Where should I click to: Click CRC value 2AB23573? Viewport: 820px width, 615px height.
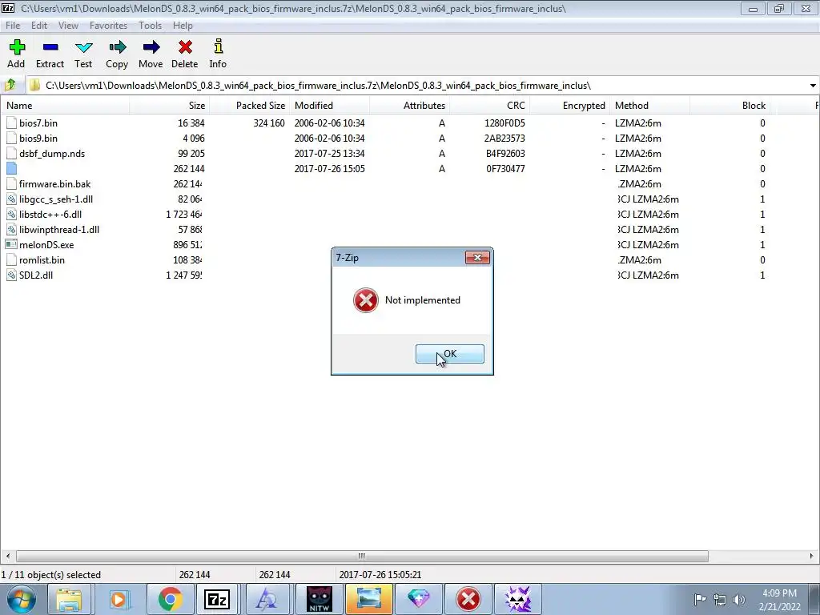tap(504, 138)
